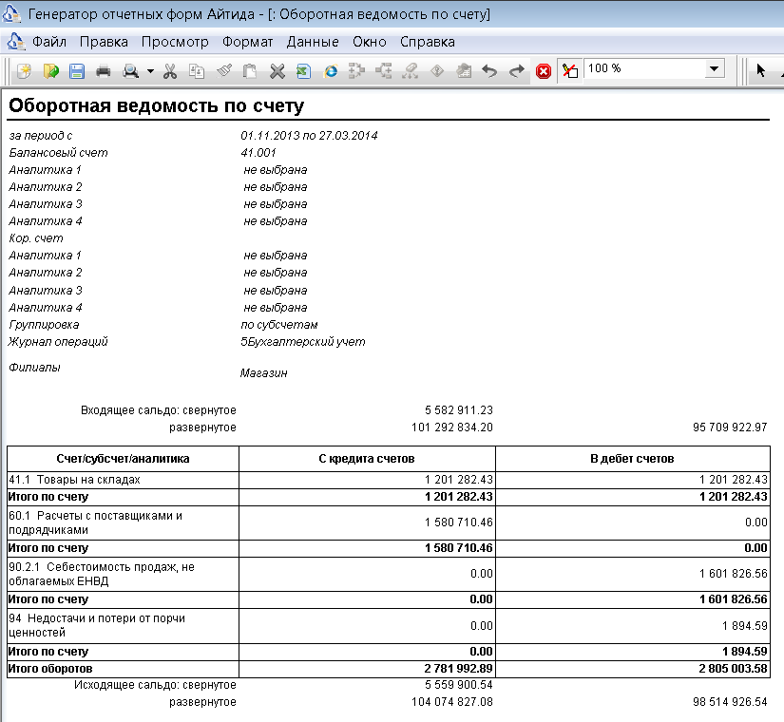This screenshot has width=784, height=722.
Task: Click column header С кредита счетов
Action: (367, 459)
